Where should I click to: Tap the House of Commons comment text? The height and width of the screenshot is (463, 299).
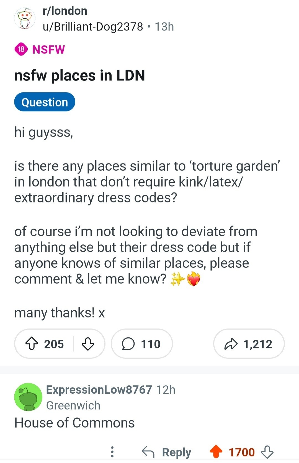[75, 423]
